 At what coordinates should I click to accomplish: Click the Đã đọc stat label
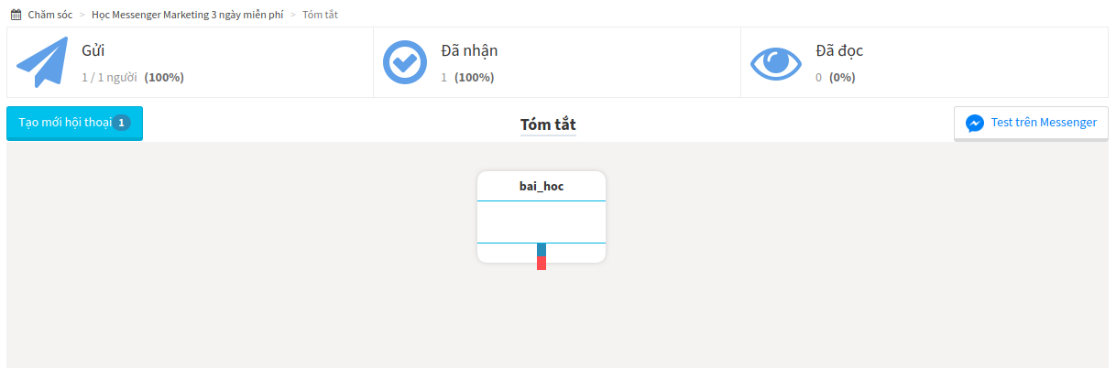click(x=839, y=51)
